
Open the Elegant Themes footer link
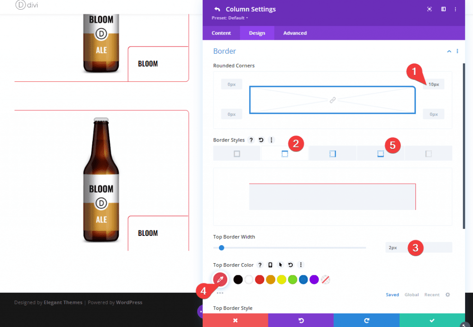pyautogui.click(x=63, y=302)
